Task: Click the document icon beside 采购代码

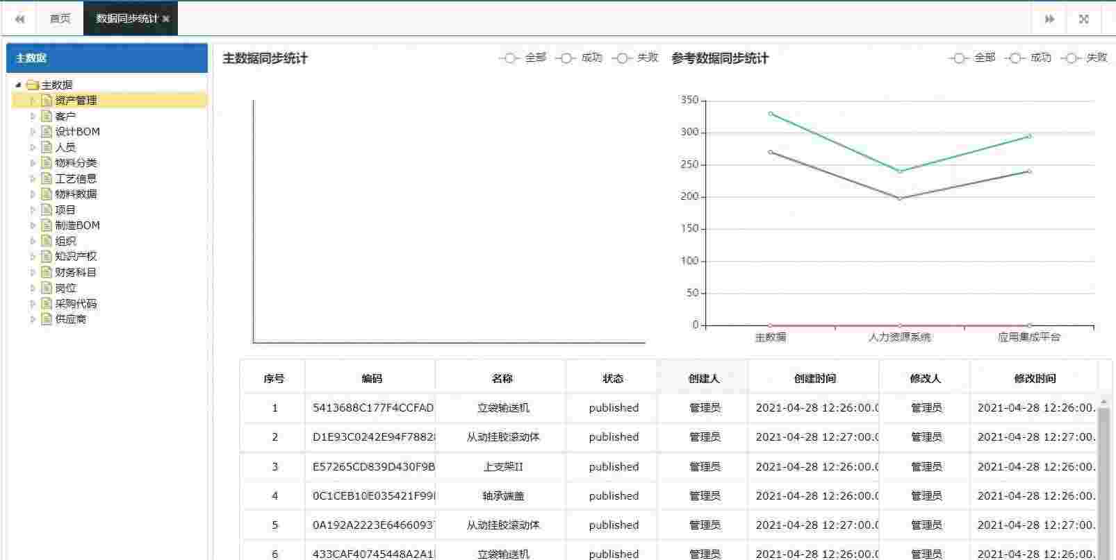Action: tap(47, 303)
